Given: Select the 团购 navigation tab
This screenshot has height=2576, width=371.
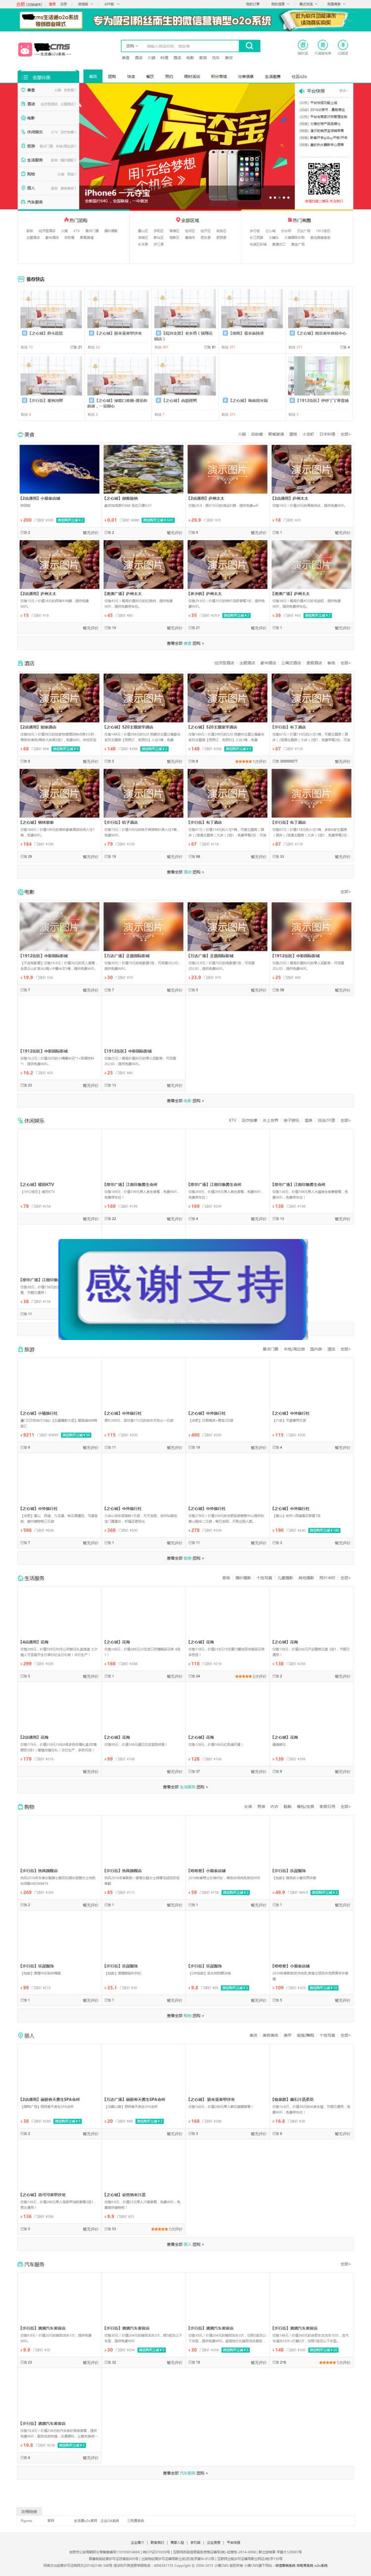Looking at the screenshot, I should click(x=112, y=76).
